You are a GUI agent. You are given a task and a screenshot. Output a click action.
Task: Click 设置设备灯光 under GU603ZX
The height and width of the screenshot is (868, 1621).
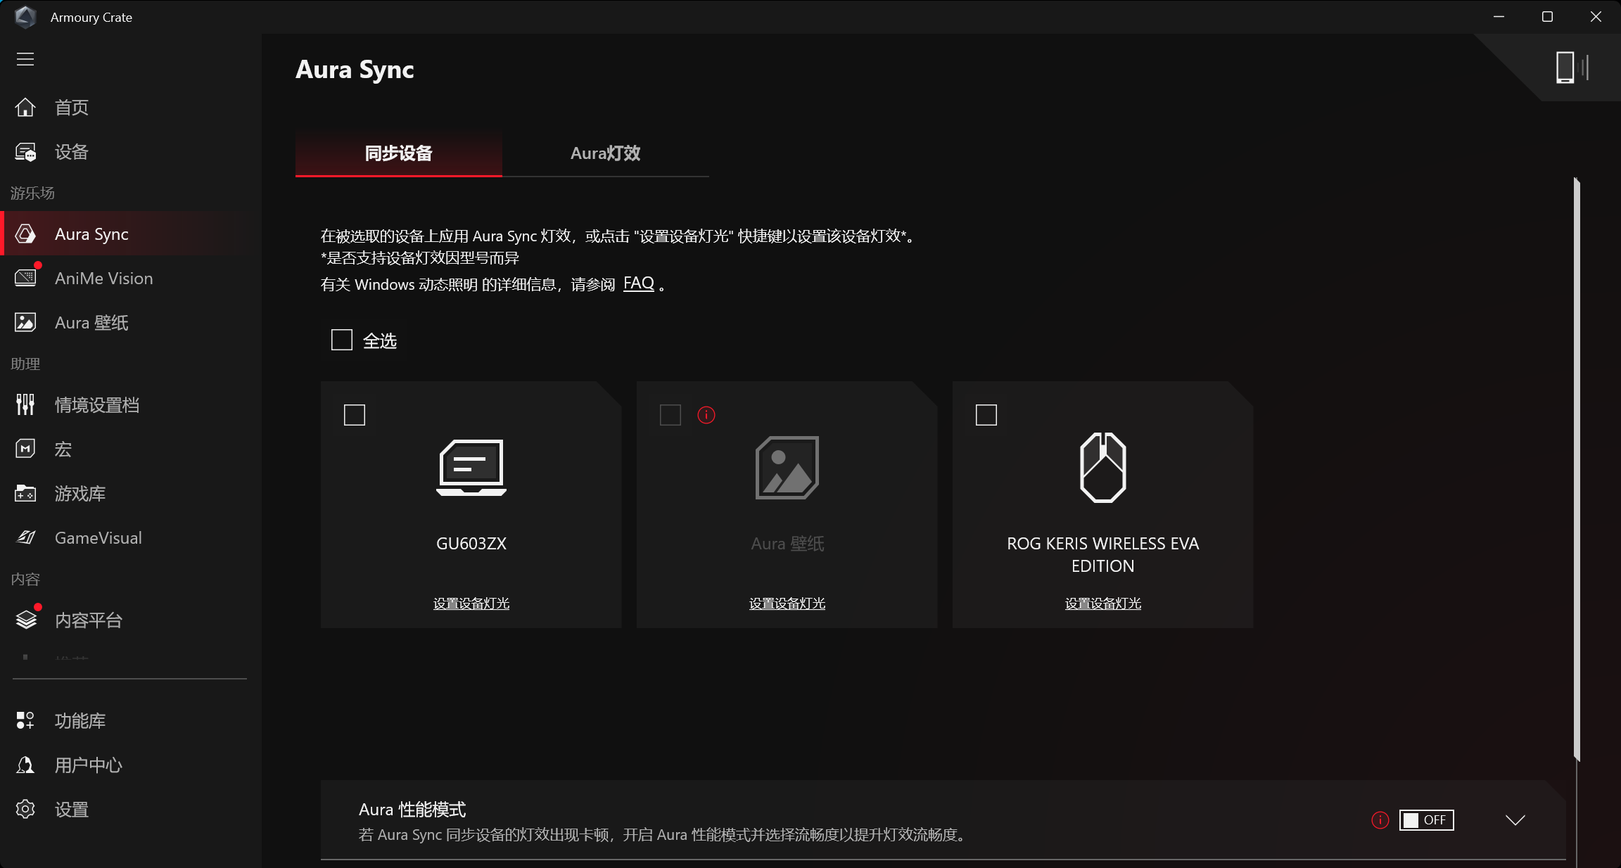[471, 604]
